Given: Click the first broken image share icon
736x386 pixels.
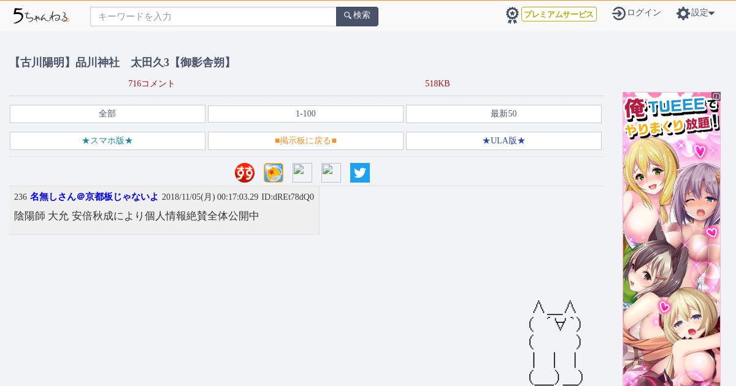Looking at the screenshot, I should pyautogui.click(x=302, y=173).
